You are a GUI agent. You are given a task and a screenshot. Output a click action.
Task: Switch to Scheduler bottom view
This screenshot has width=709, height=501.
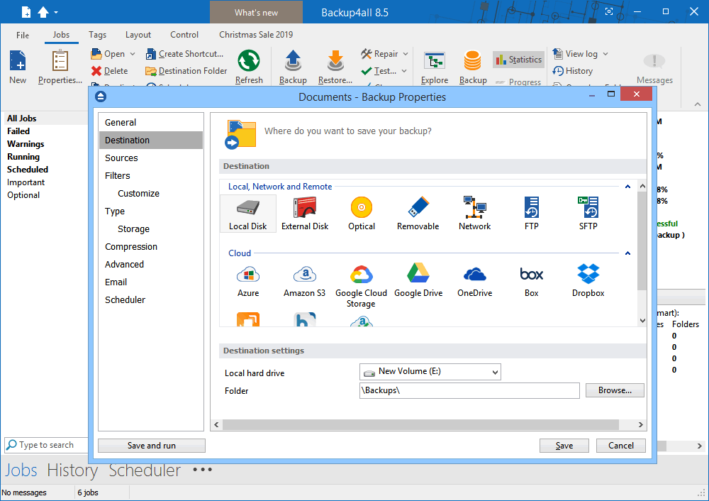tap(145, 470)
